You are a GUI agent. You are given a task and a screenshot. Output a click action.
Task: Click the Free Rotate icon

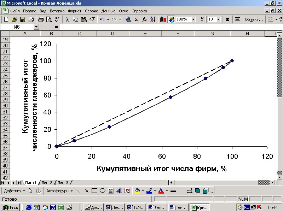point(38,191)
